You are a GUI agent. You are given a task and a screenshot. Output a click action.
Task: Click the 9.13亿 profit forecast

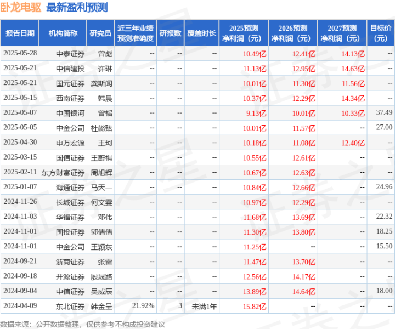click(256, 113)
